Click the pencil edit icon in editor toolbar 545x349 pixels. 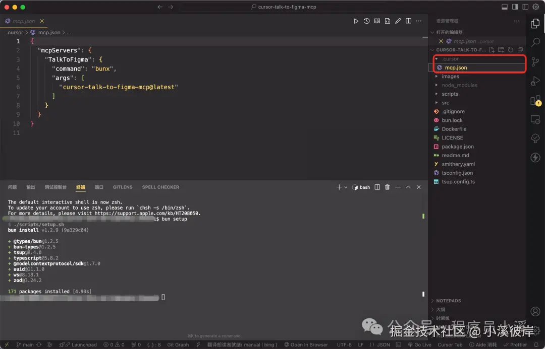click(398, 21)
